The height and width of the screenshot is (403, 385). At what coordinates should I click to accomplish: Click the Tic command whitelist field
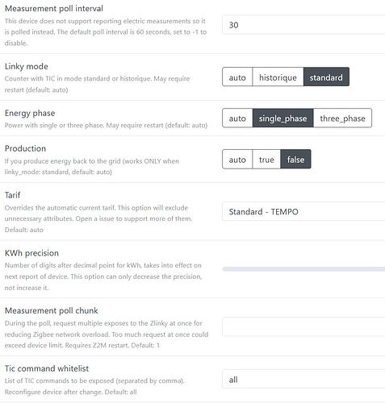pyautogui.click(x=303, y=379)
